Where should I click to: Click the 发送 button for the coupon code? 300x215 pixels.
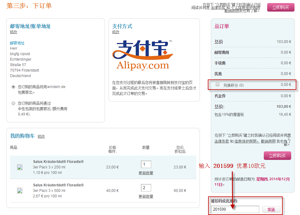(x=271, y=210)
